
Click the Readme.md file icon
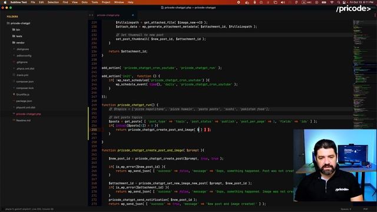point(14,120)
